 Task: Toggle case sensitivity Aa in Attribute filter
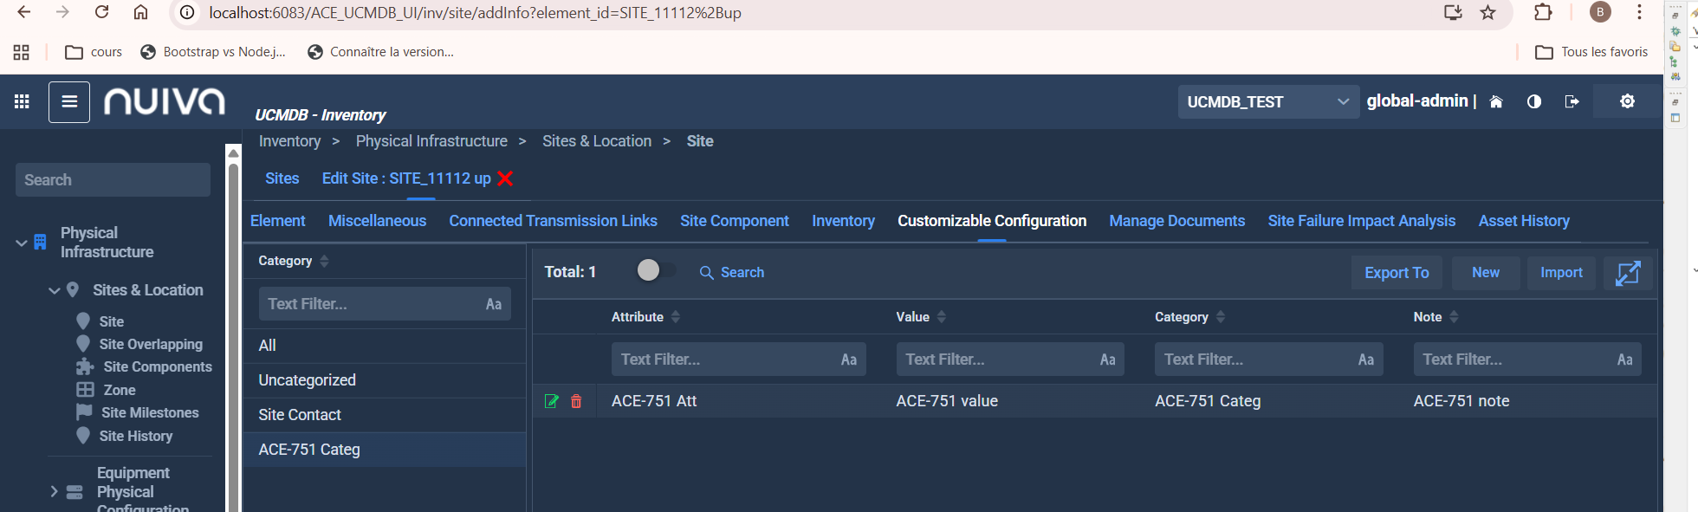pyautogui.click(x=848, y=360)
